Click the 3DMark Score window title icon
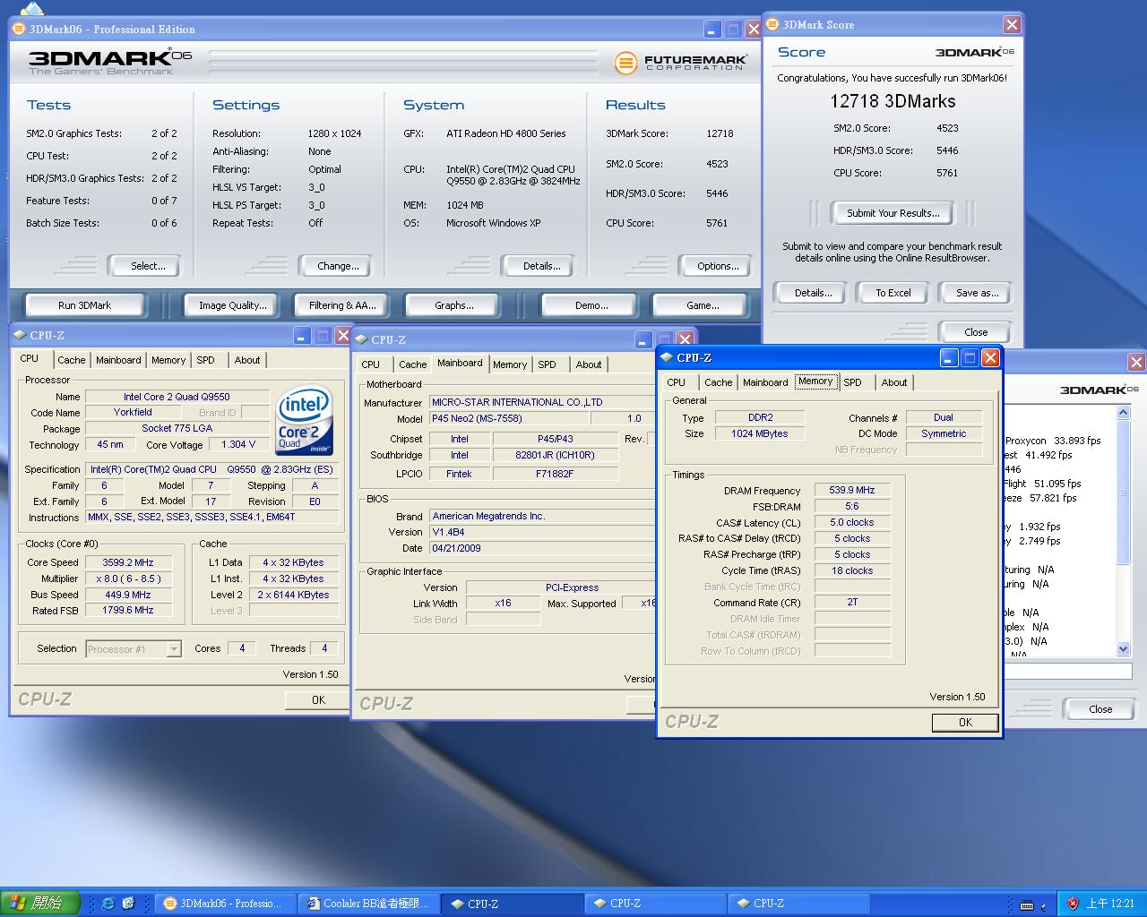This screenshot has width=1147, height=917. click(772, 24)
